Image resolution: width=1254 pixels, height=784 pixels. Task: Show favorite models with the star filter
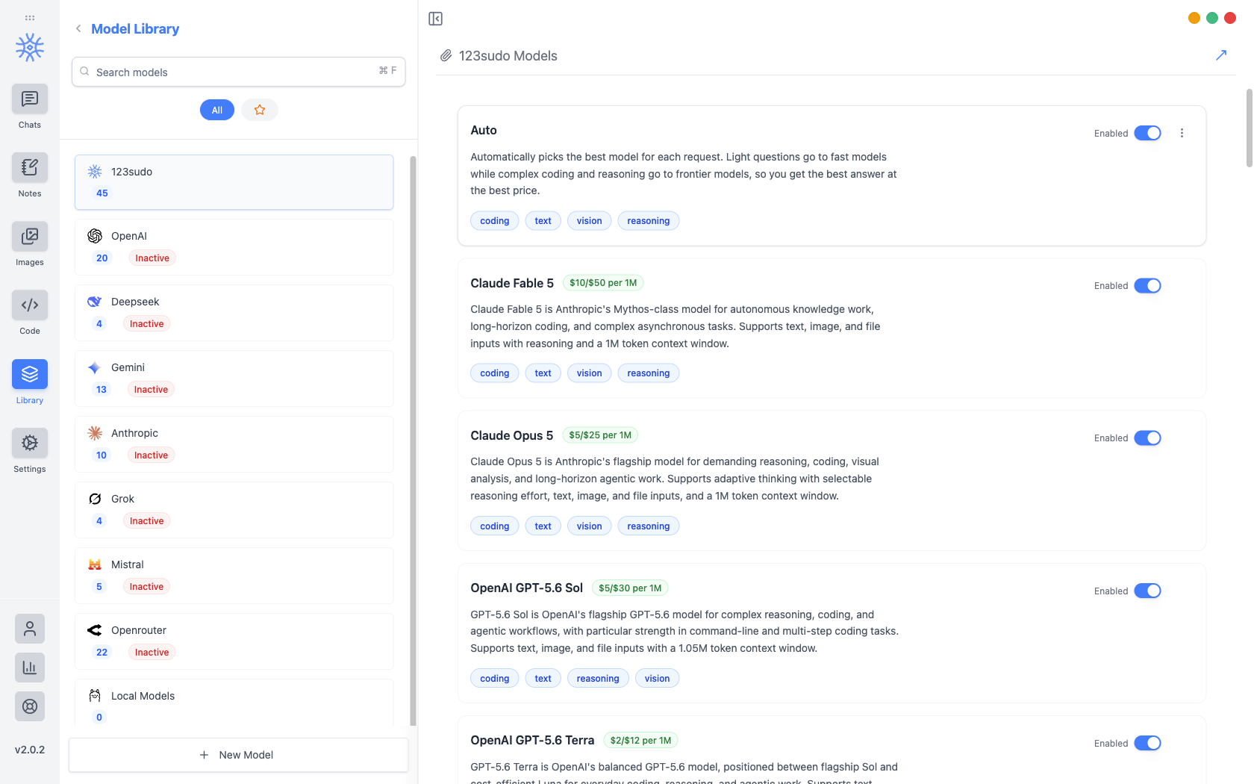point(260,110)
